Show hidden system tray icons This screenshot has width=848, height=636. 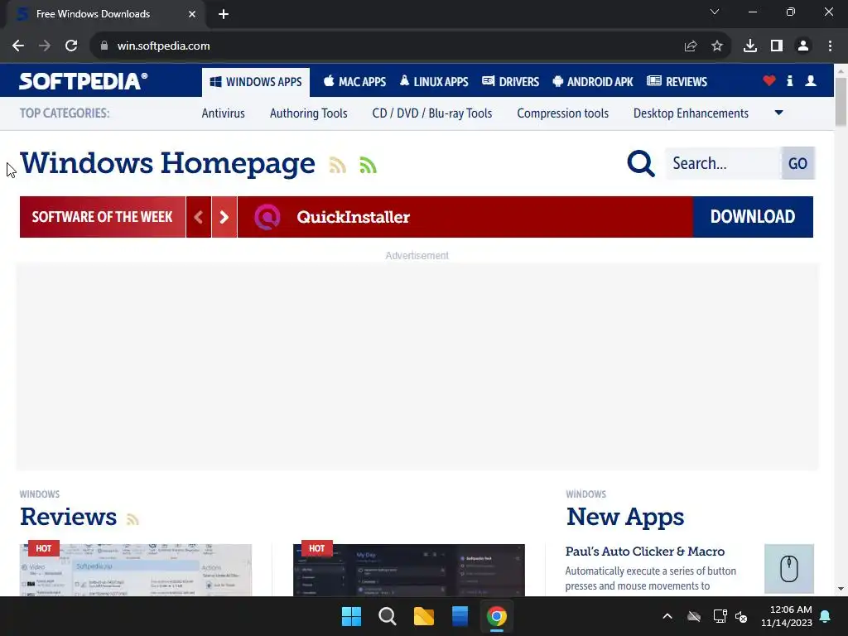667,616
